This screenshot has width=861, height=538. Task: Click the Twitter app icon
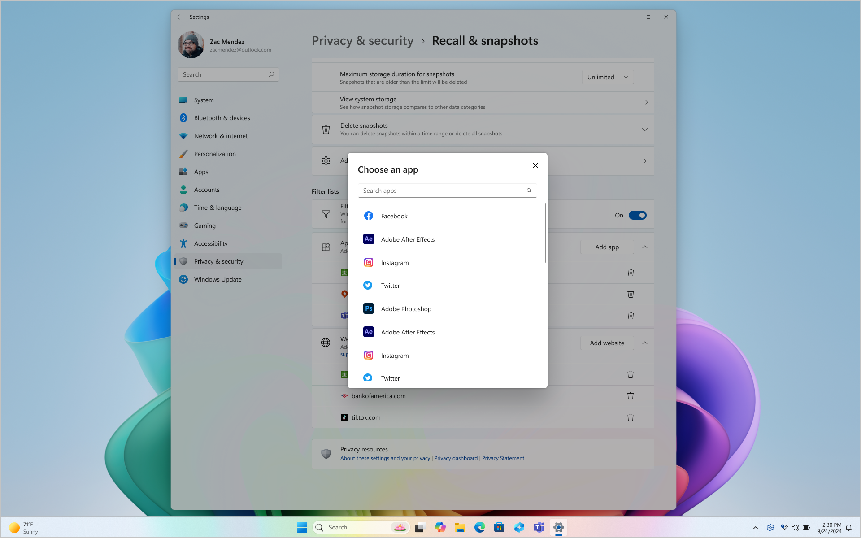[x=368, y=285]
